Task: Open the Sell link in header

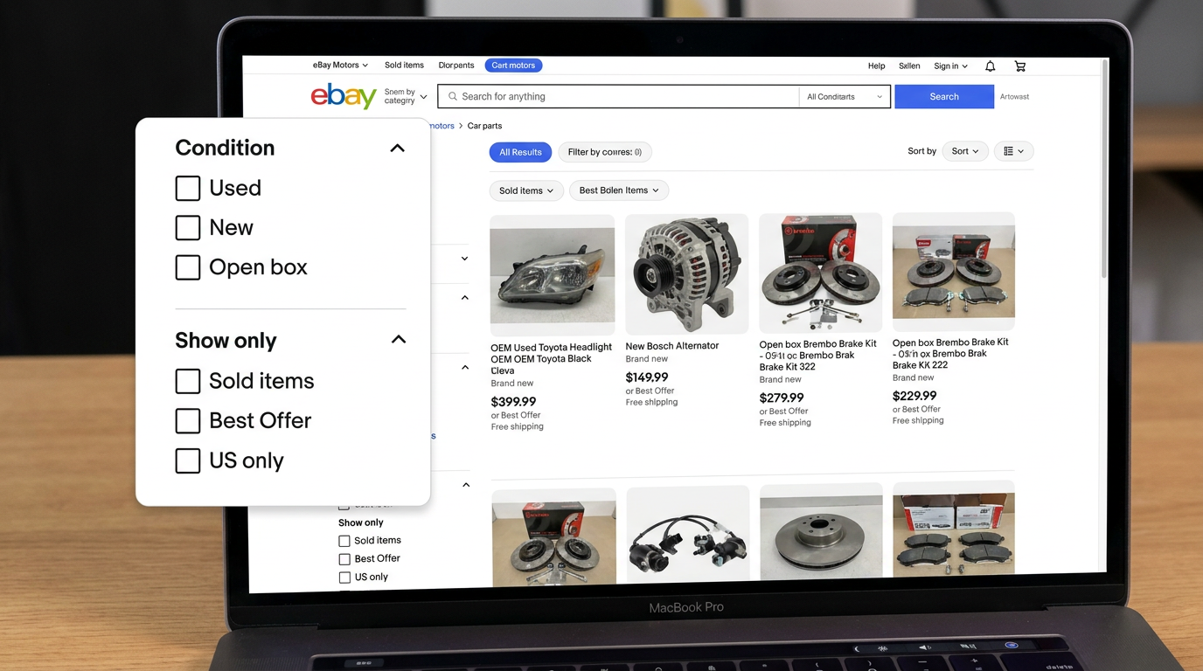Action: [909, 66]
